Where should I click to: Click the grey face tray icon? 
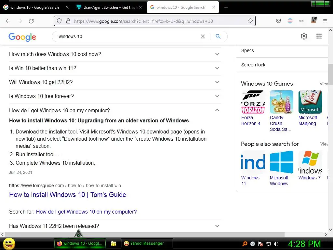point(252,243)
